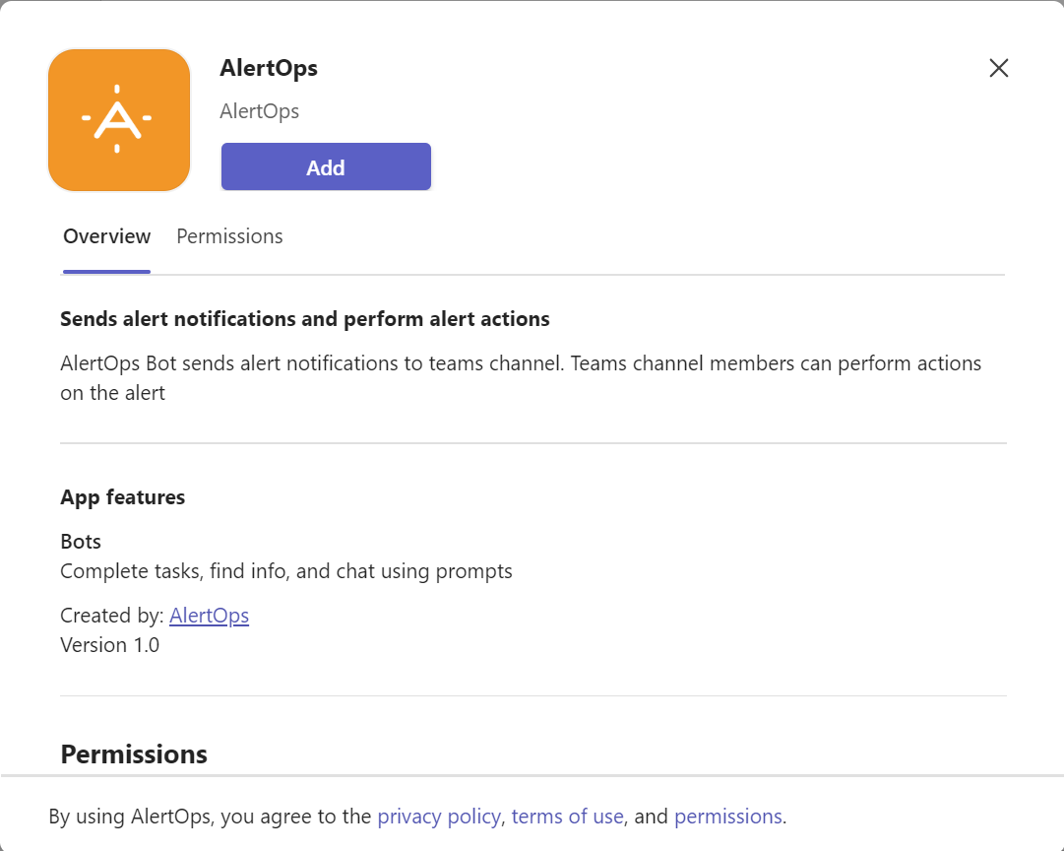Click the 'Created by:' label text

pos(111,616)
